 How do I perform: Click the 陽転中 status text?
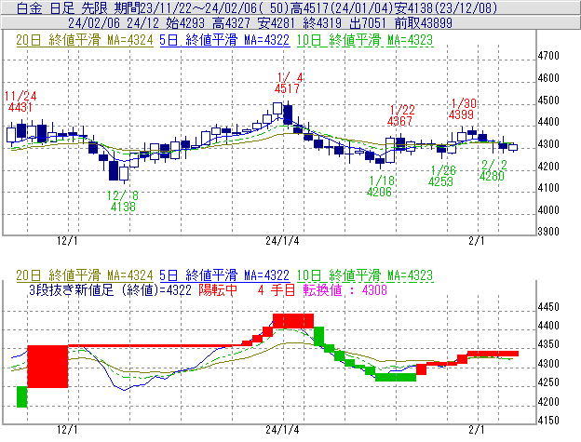(x=218, y=289)
